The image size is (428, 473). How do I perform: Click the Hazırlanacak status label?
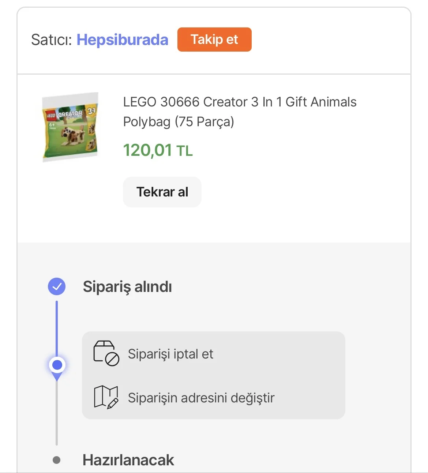128,460
